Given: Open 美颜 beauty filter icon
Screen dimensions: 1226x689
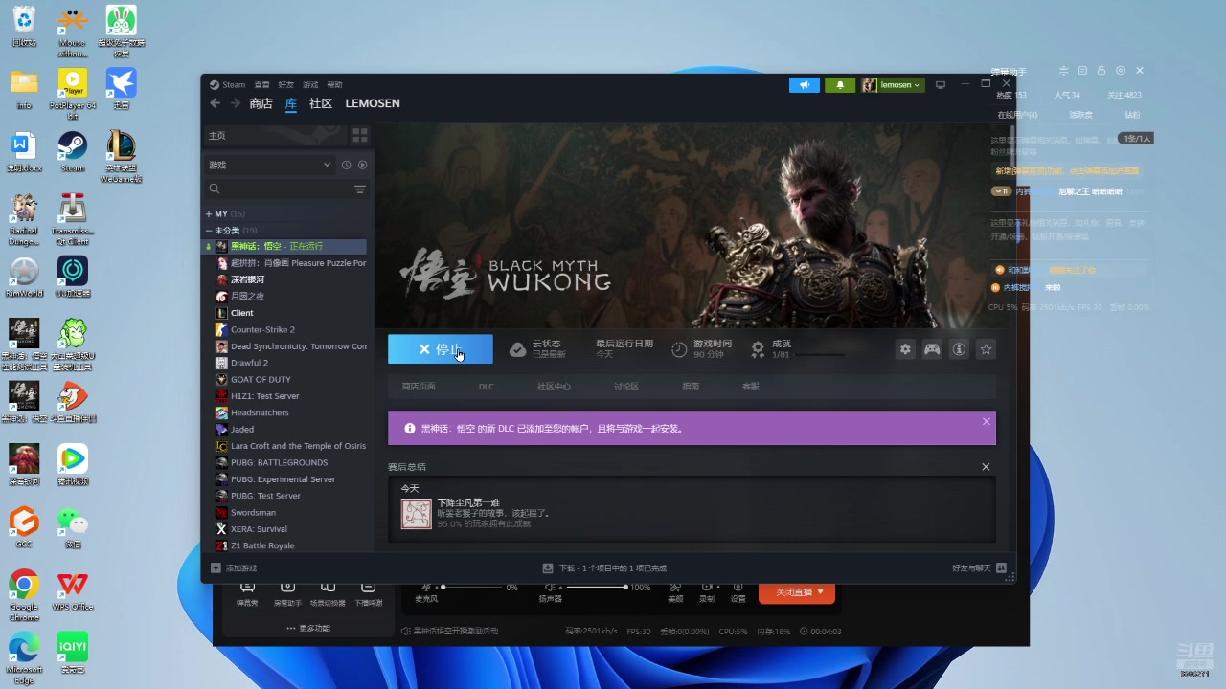Looking at the screenshot, I should coord(675,592).
